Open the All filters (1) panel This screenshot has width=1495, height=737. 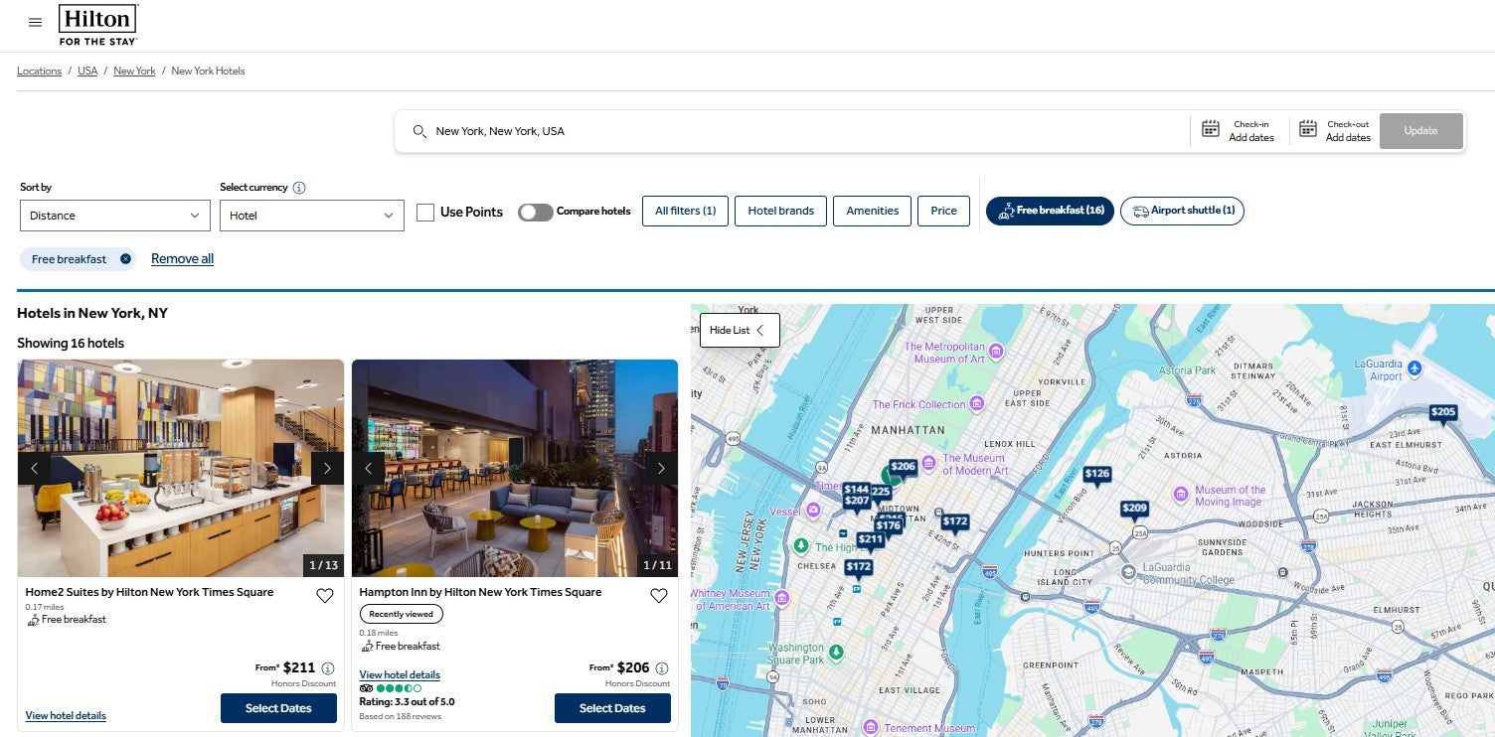pos(686,211)
